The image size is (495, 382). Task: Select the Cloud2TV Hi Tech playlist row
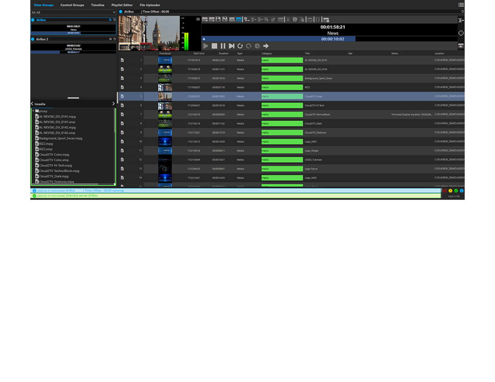(314, 106)
